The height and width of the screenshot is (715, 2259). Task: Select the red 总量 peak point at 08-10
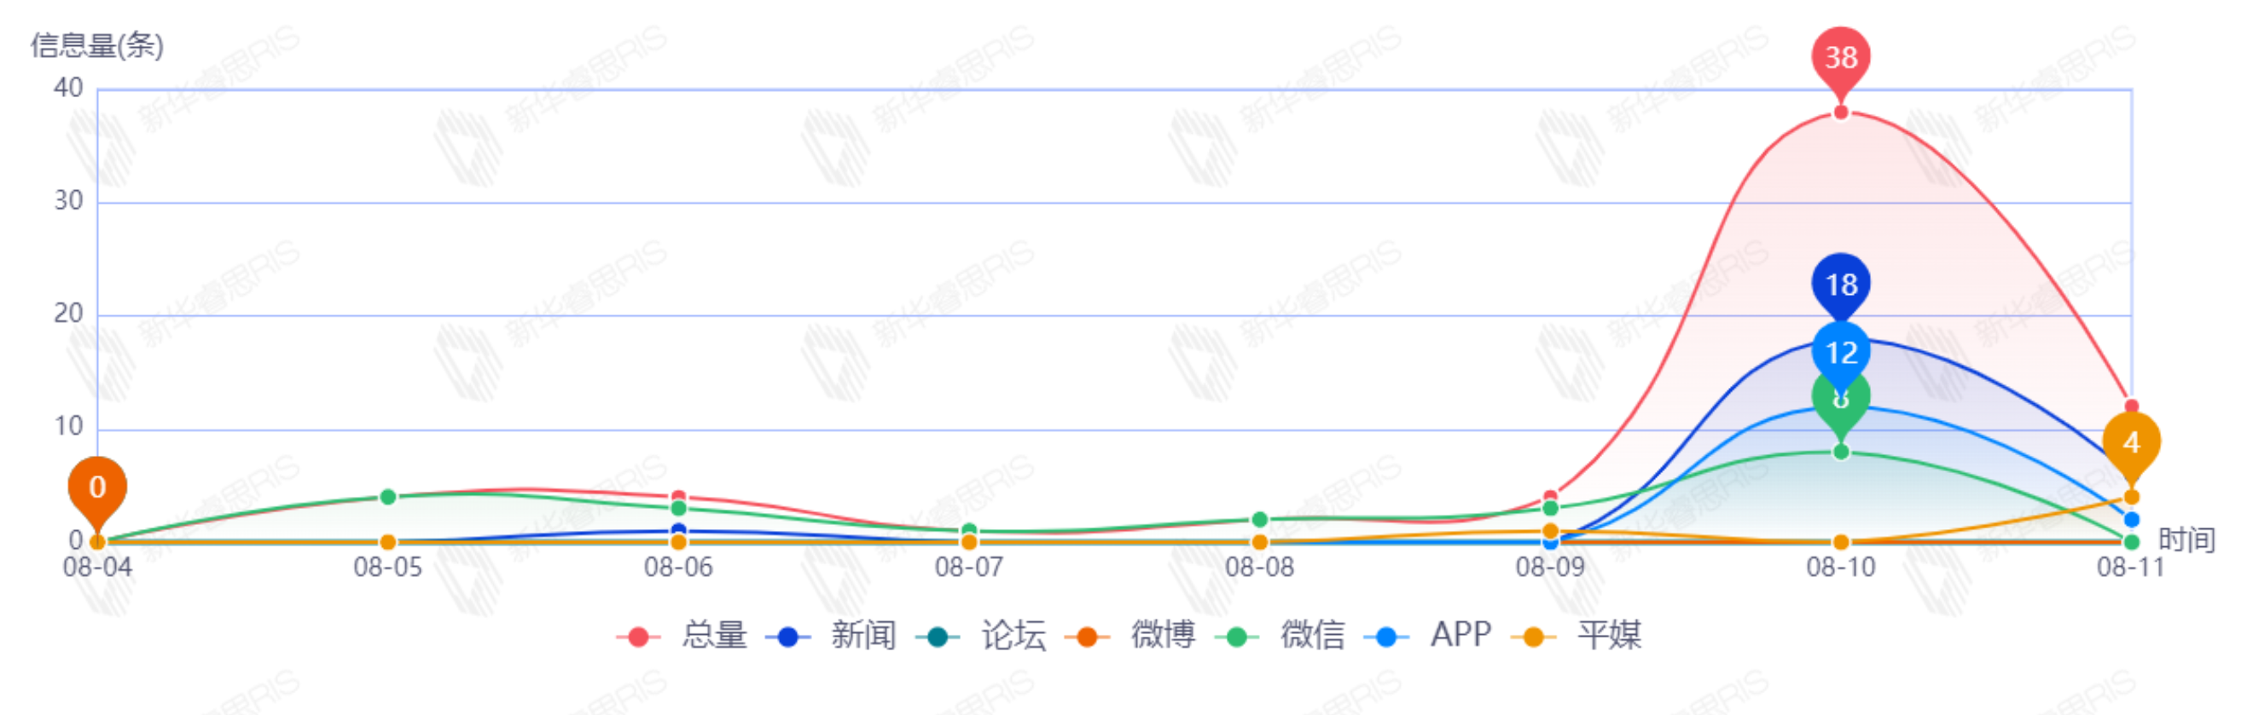(x=1841, y=112)
